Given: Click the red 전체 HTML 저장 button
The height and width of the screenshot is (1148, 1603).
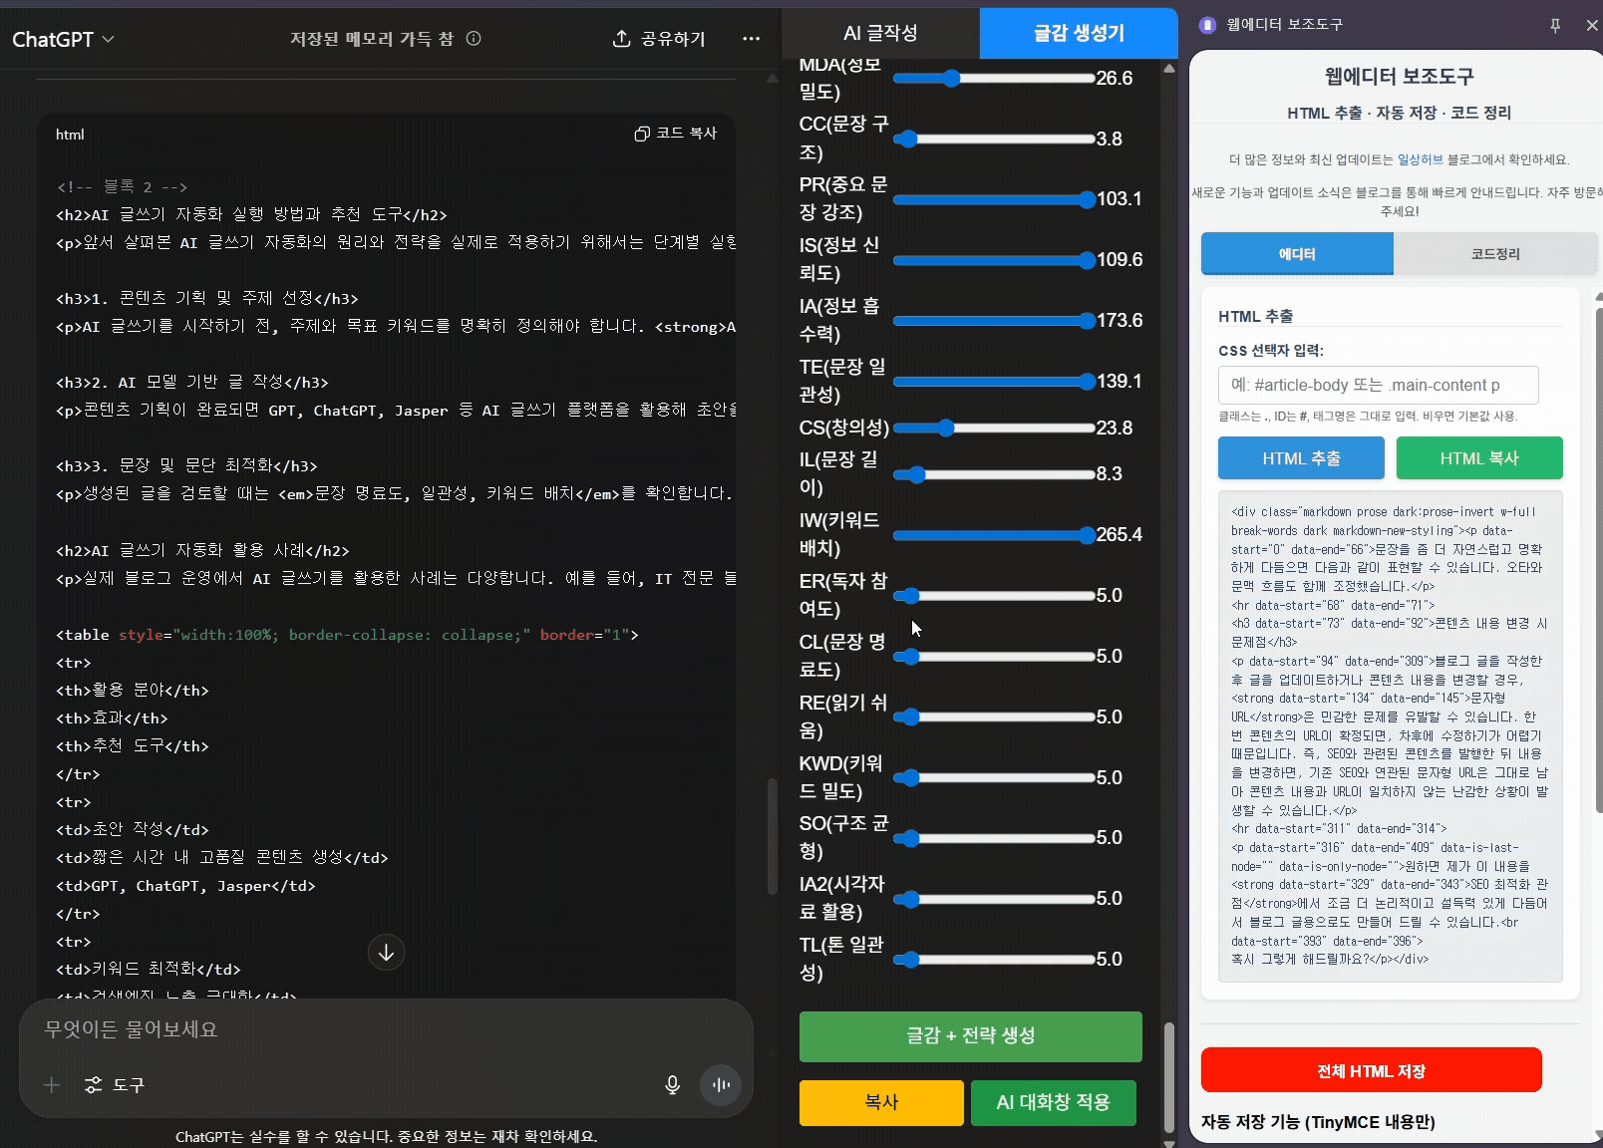Looking at the screenshot, I should [1371, 1071].
